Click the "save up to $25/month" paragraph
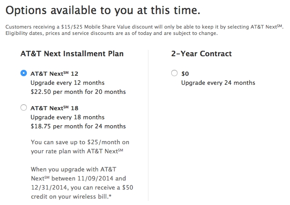Viewport: 290px width, 205px height. pyautogui.click(x=80, y=146)
